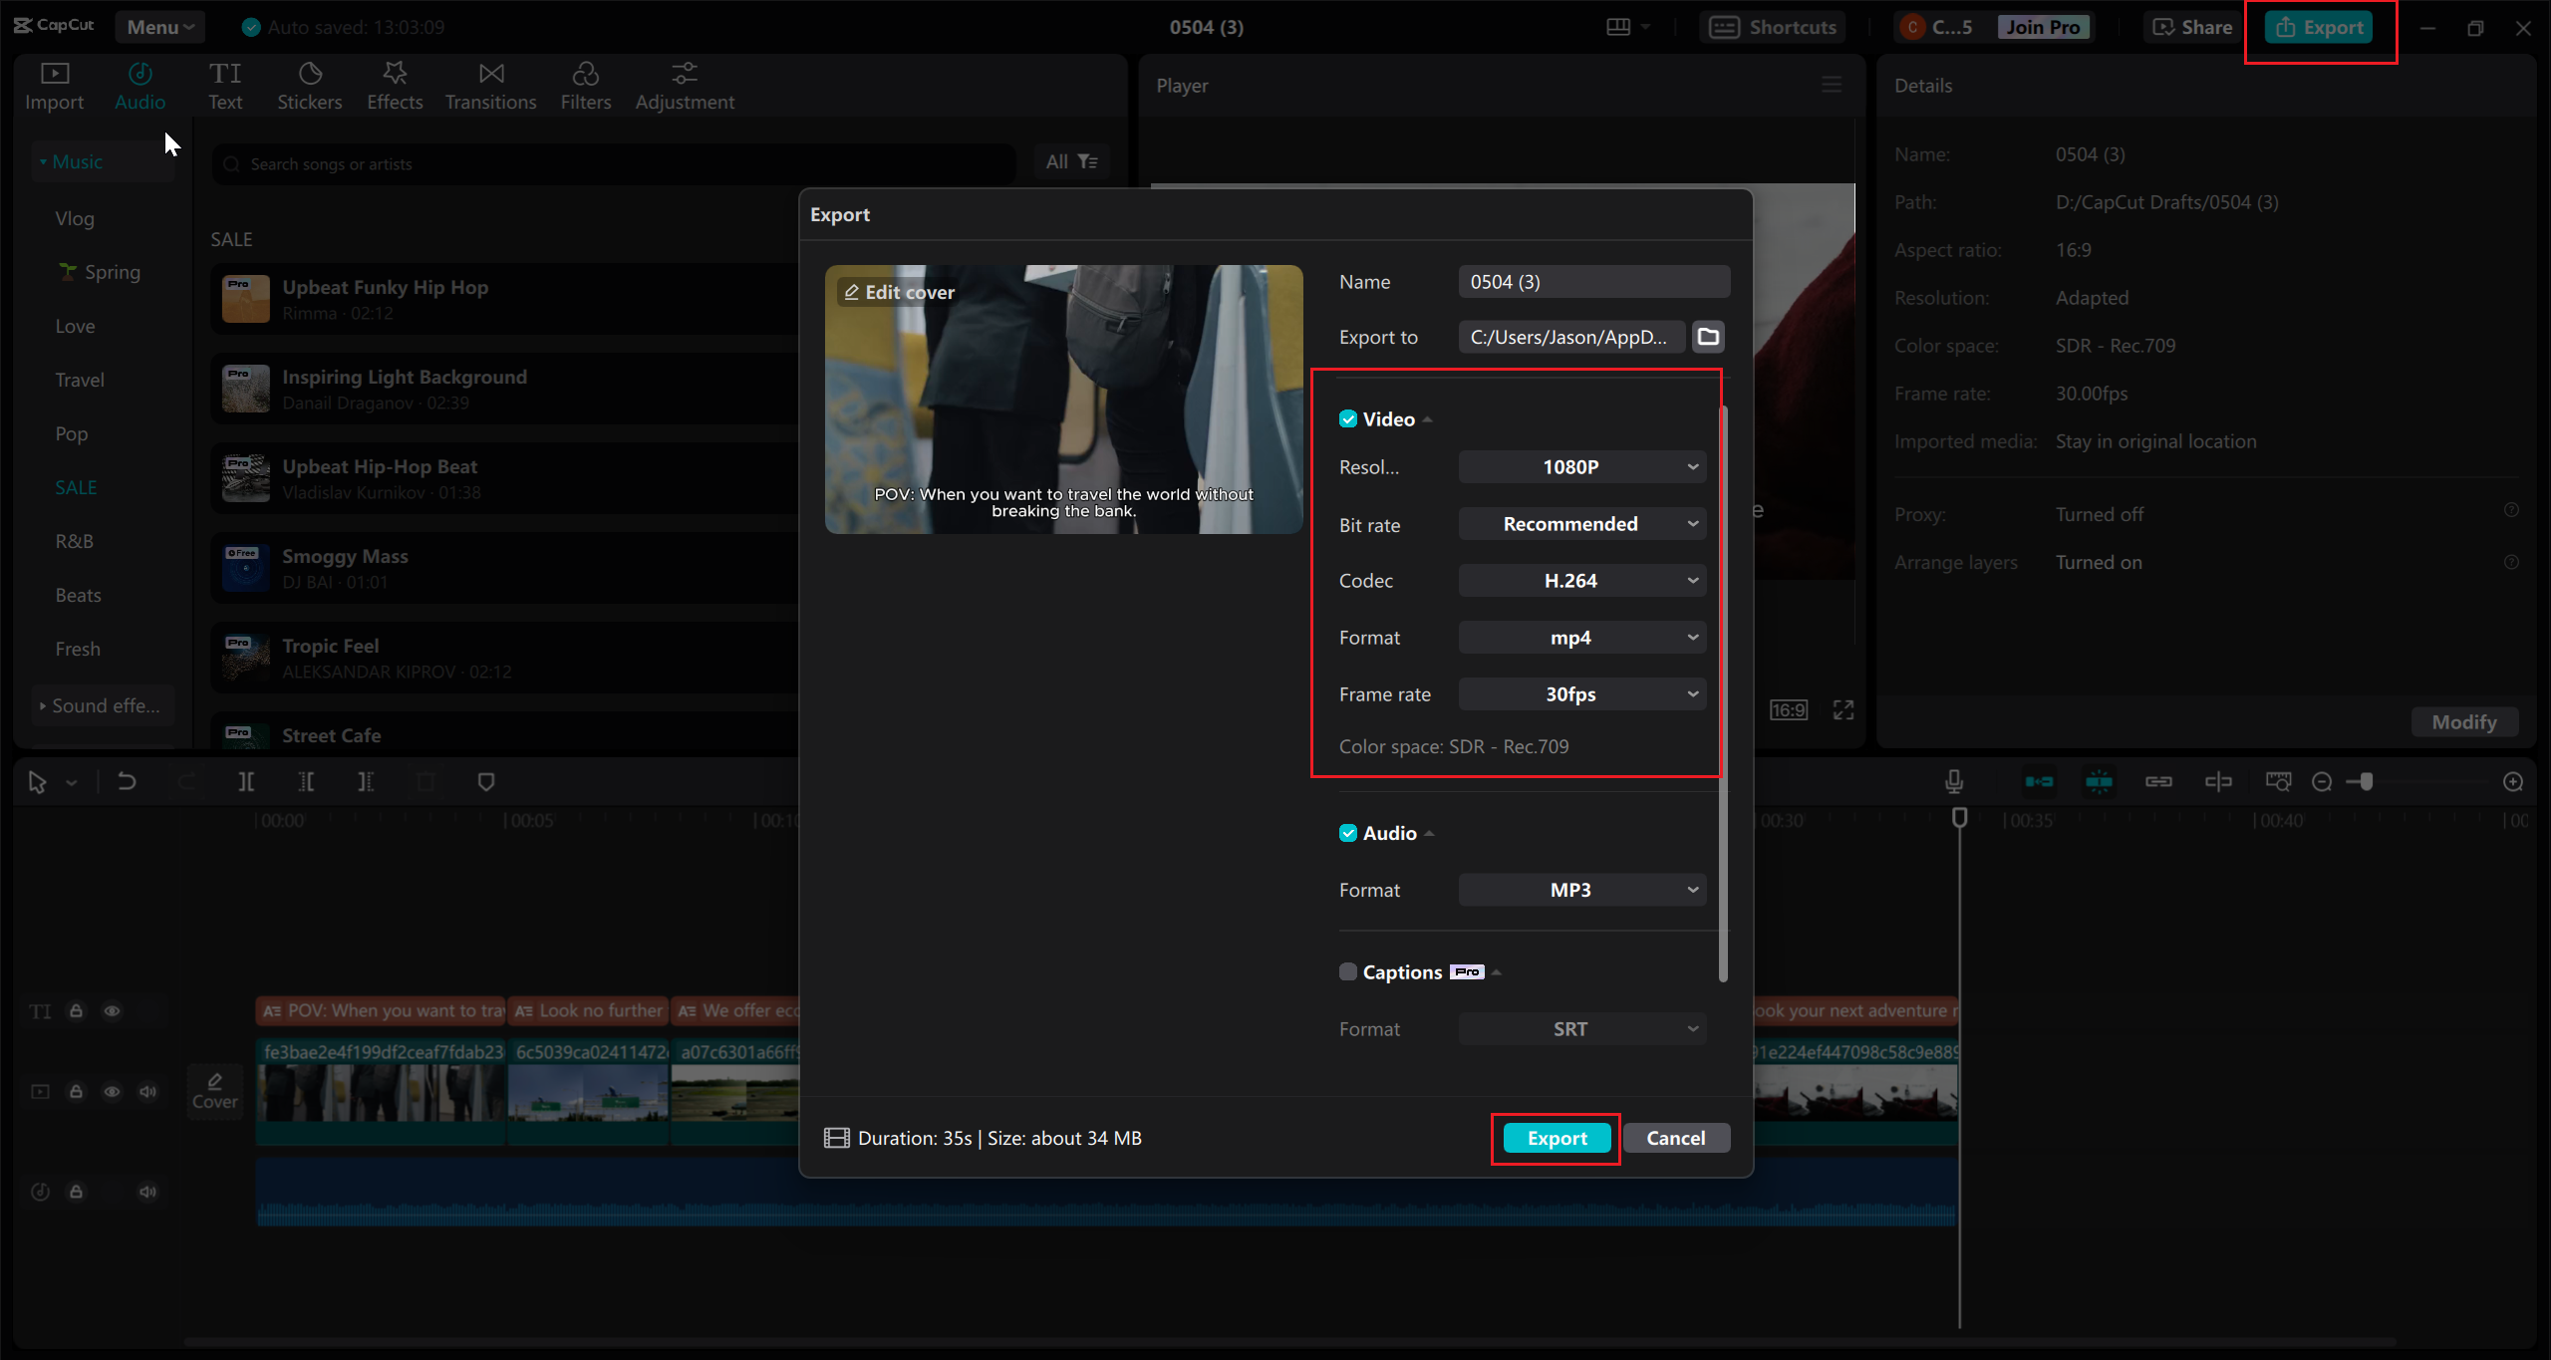Click the microphone record icon in timeline toolbar
Screen dimensions: 2551x1360
tap(1954, 782)
